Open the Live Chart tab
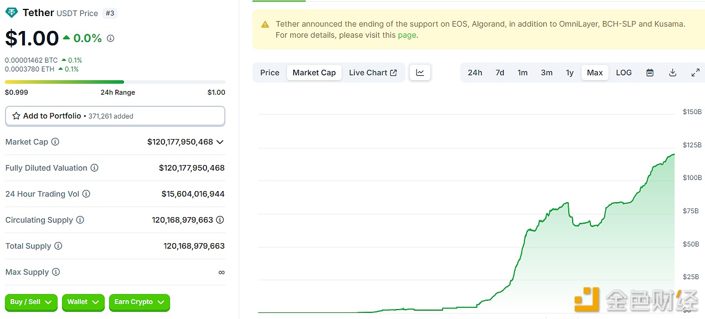705x319 pixels. (x=373, y=73)
